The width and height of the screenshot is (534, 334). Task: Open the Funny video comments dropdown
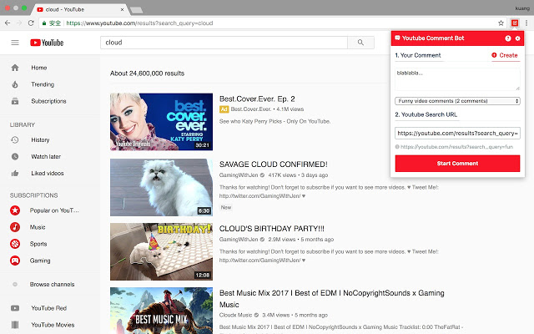457,101
